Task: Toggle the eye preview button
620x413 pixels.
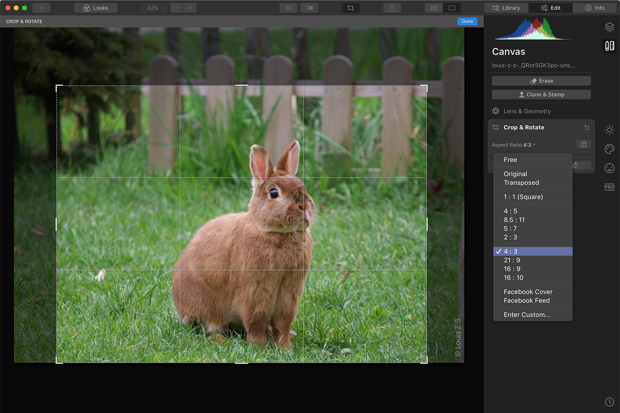Action: point(288,8)
